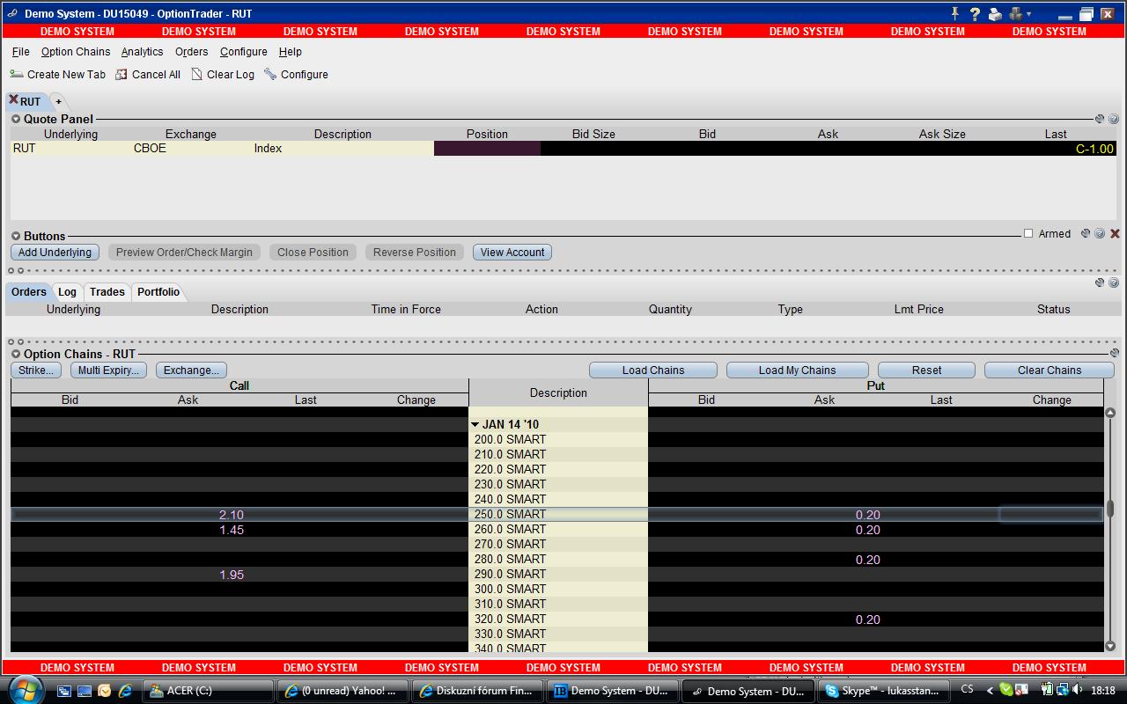Click the printer icon in title bar

pyautogui.click(x=995, y=13)
